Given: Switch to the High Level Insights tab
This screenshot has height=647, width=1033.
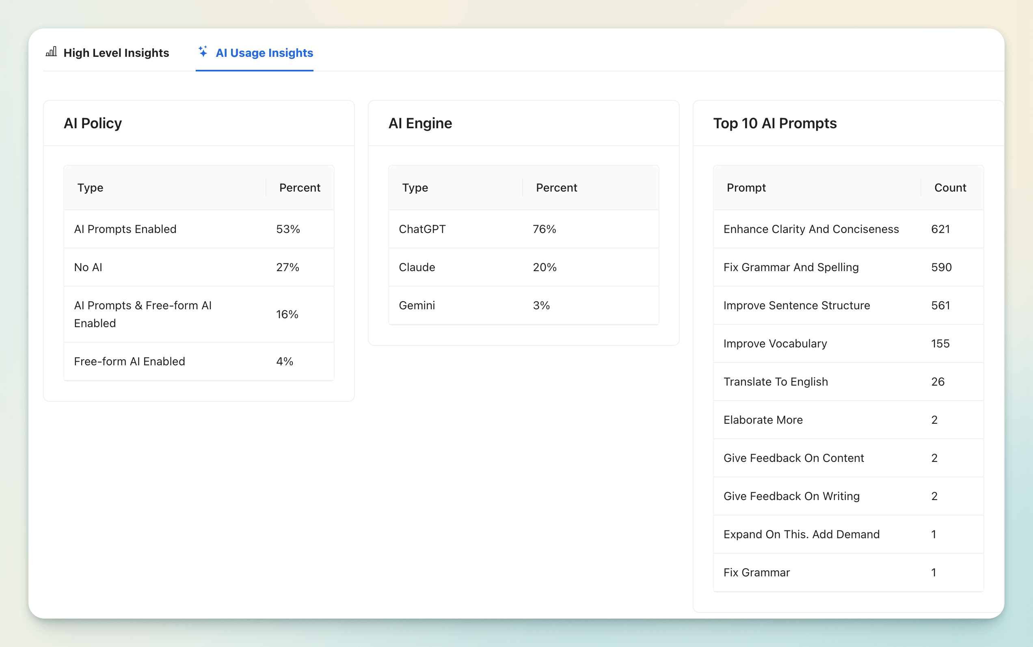Looking at the screenshot, I should [x=116, y=53].
